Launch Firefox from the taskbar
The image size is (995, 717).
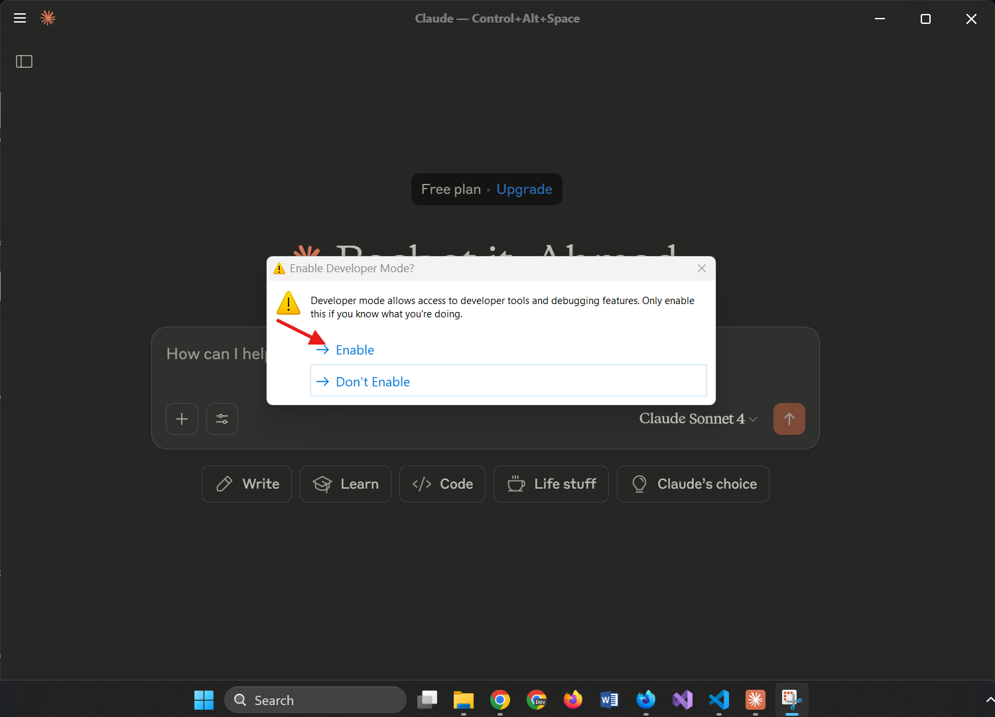pyautogui.click(x=573, y=700)
